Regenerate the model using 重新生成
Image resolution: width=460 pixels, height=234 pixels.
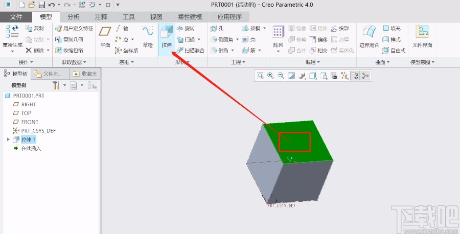[x=13, y=38]
